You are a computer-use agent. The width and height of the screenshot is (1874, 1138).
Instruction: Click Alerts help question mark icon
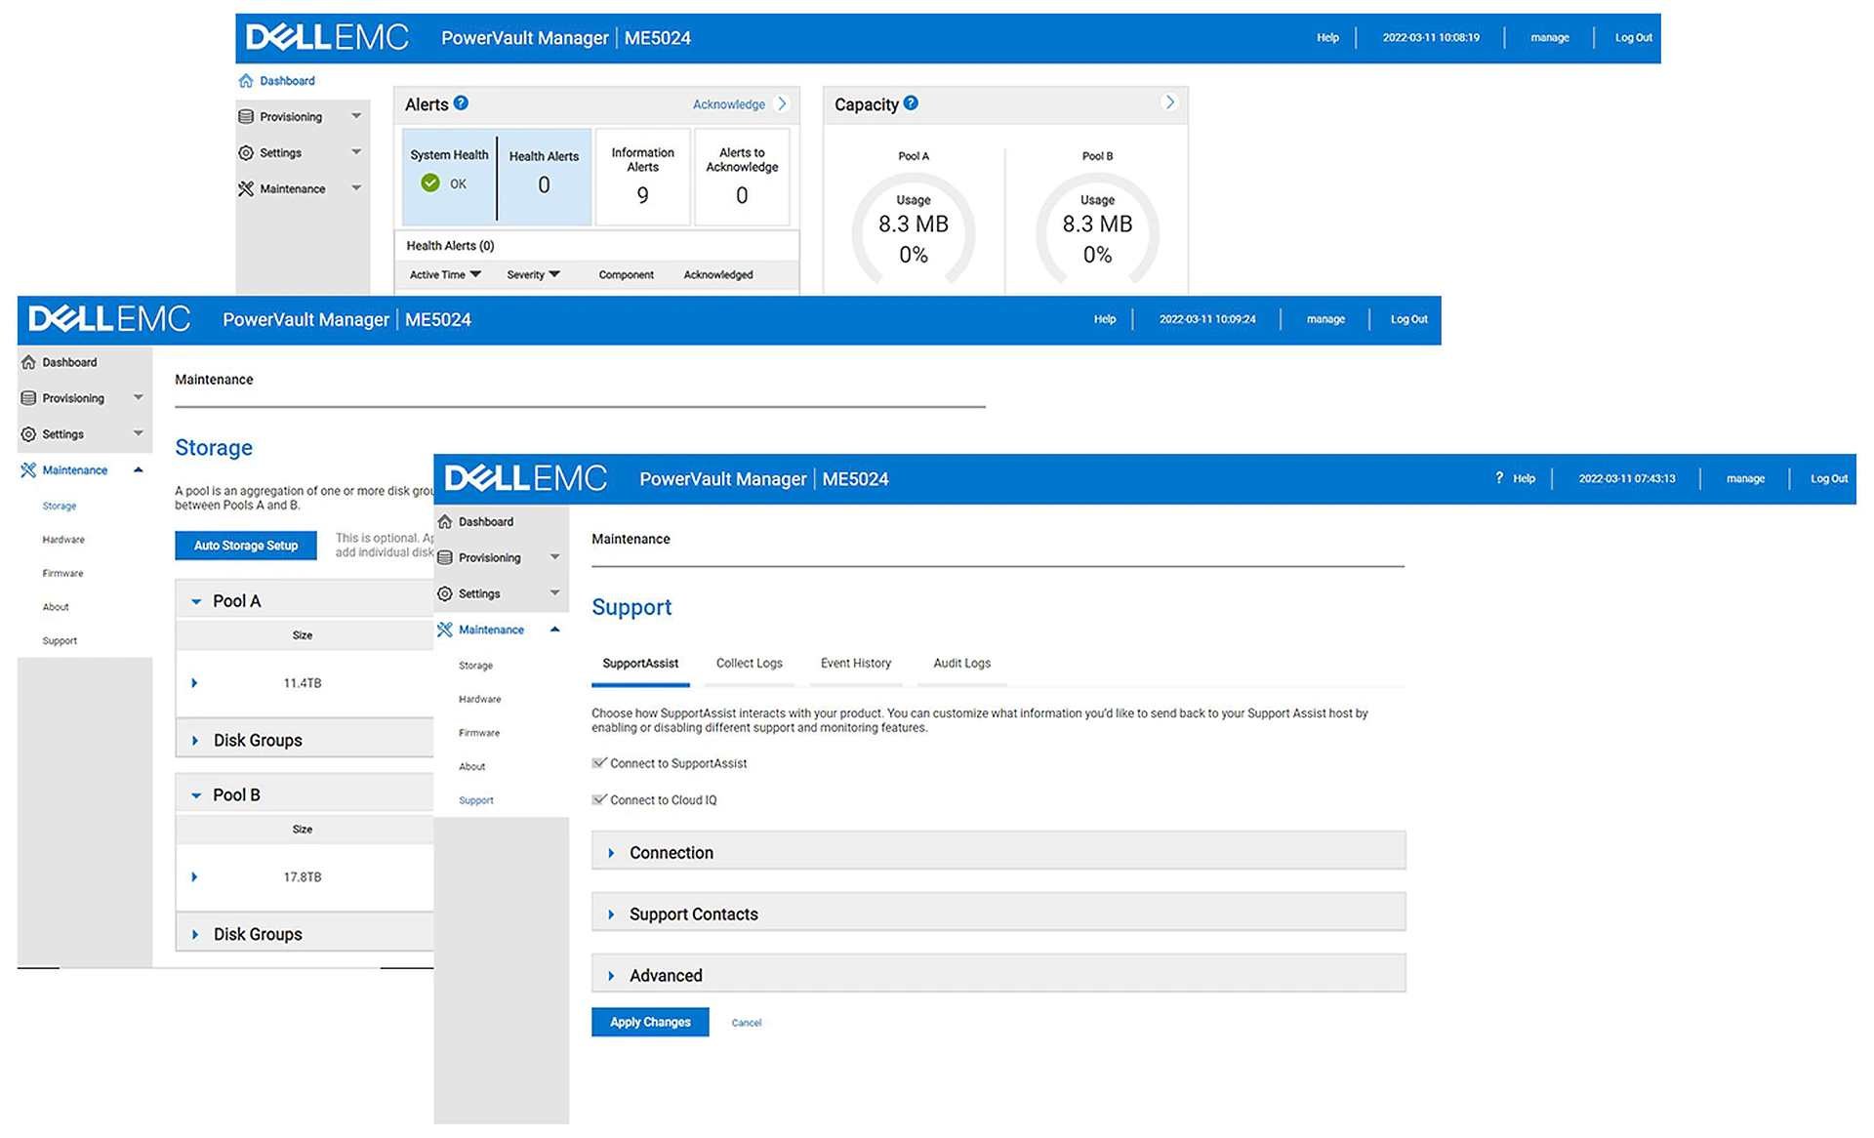(461, 102)
